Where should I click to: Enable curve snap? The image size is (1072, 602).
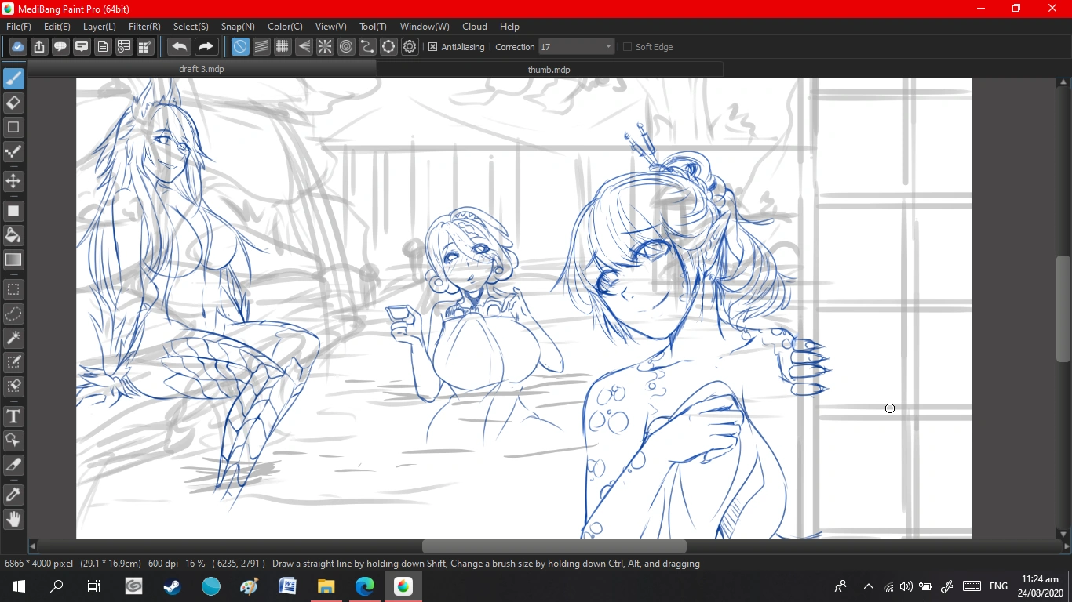click(367, 47)
